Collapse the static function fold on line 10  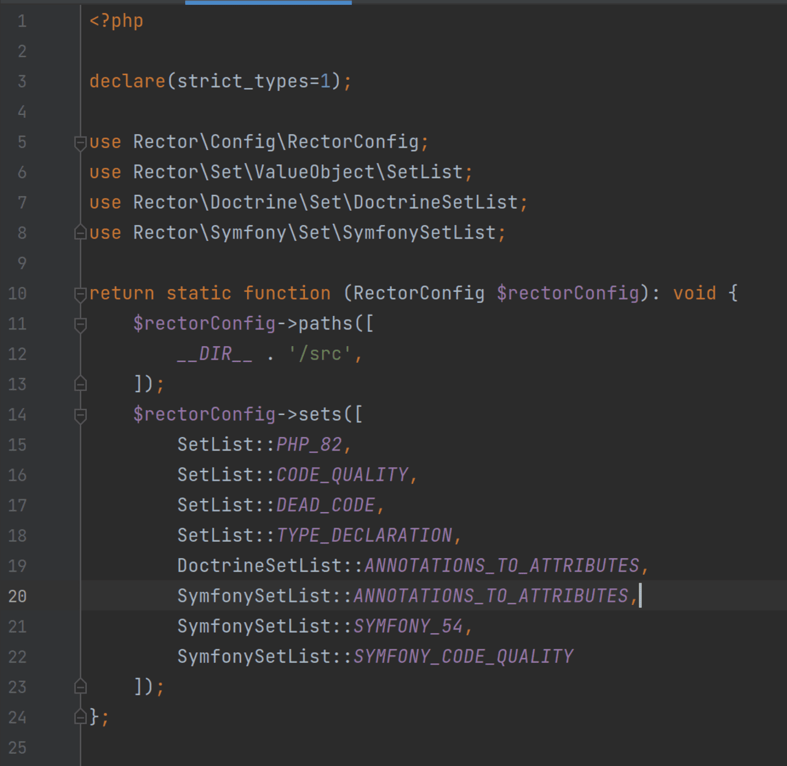point(80,294)
